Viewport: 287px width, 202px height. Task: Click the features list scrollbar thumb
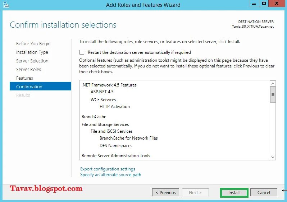point(273,95)
